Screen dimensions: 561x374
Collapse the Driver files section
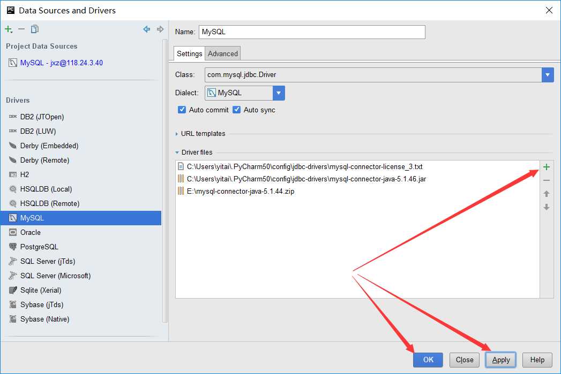click(177, 152)
